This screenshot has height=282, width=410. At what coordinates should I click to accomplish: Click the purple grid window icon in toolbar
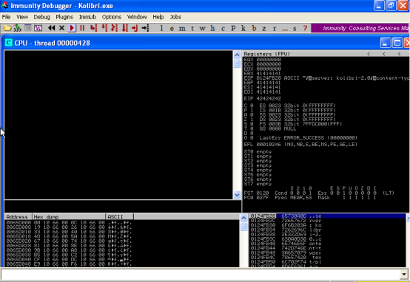point(38,28)
